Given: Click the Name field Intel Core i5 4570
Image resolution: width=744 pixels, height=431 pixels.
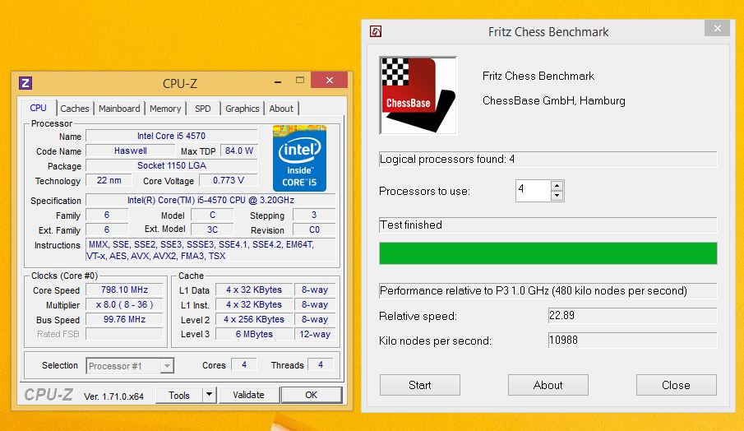Looking at the screenshot, I should [171, 136].
